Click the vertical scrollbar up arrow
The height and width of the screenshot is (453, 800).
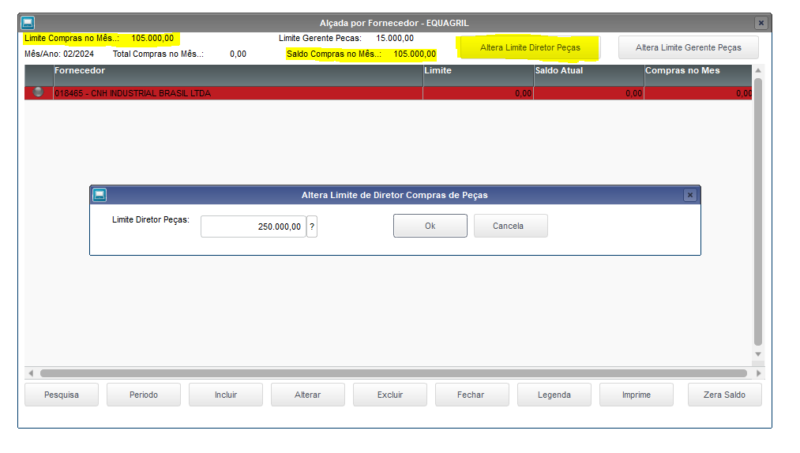(x=758, y=70)
